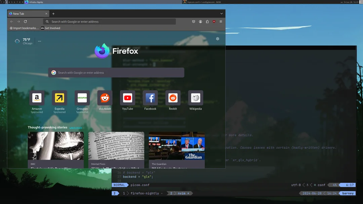Click the commented # backend = "glx" line

point(139,172)
